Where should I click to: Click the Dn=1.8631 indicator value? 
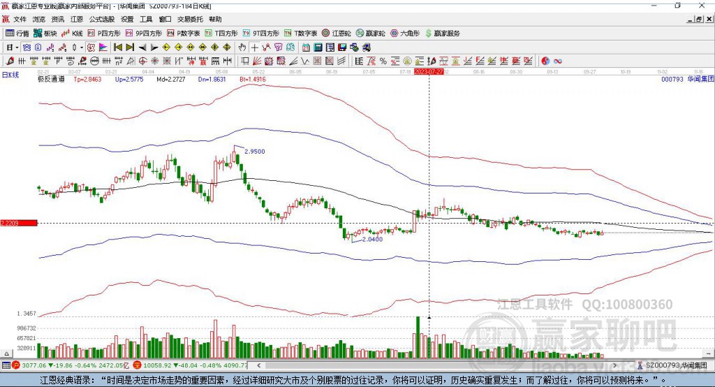coord(212,79)
